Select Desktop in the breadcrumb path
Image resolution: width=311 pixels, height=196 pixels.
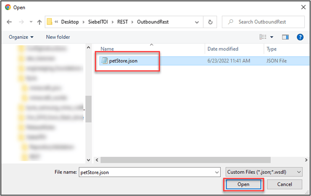coord(70,22)
